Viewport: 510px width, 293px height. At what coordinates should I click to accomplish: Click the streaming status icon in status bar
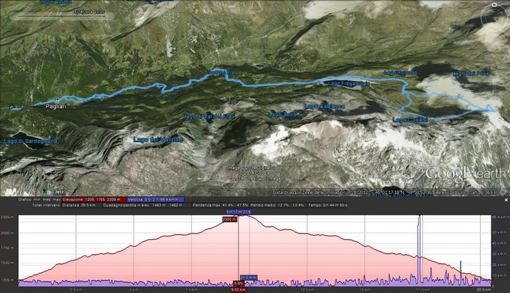(x=504, y=192)
